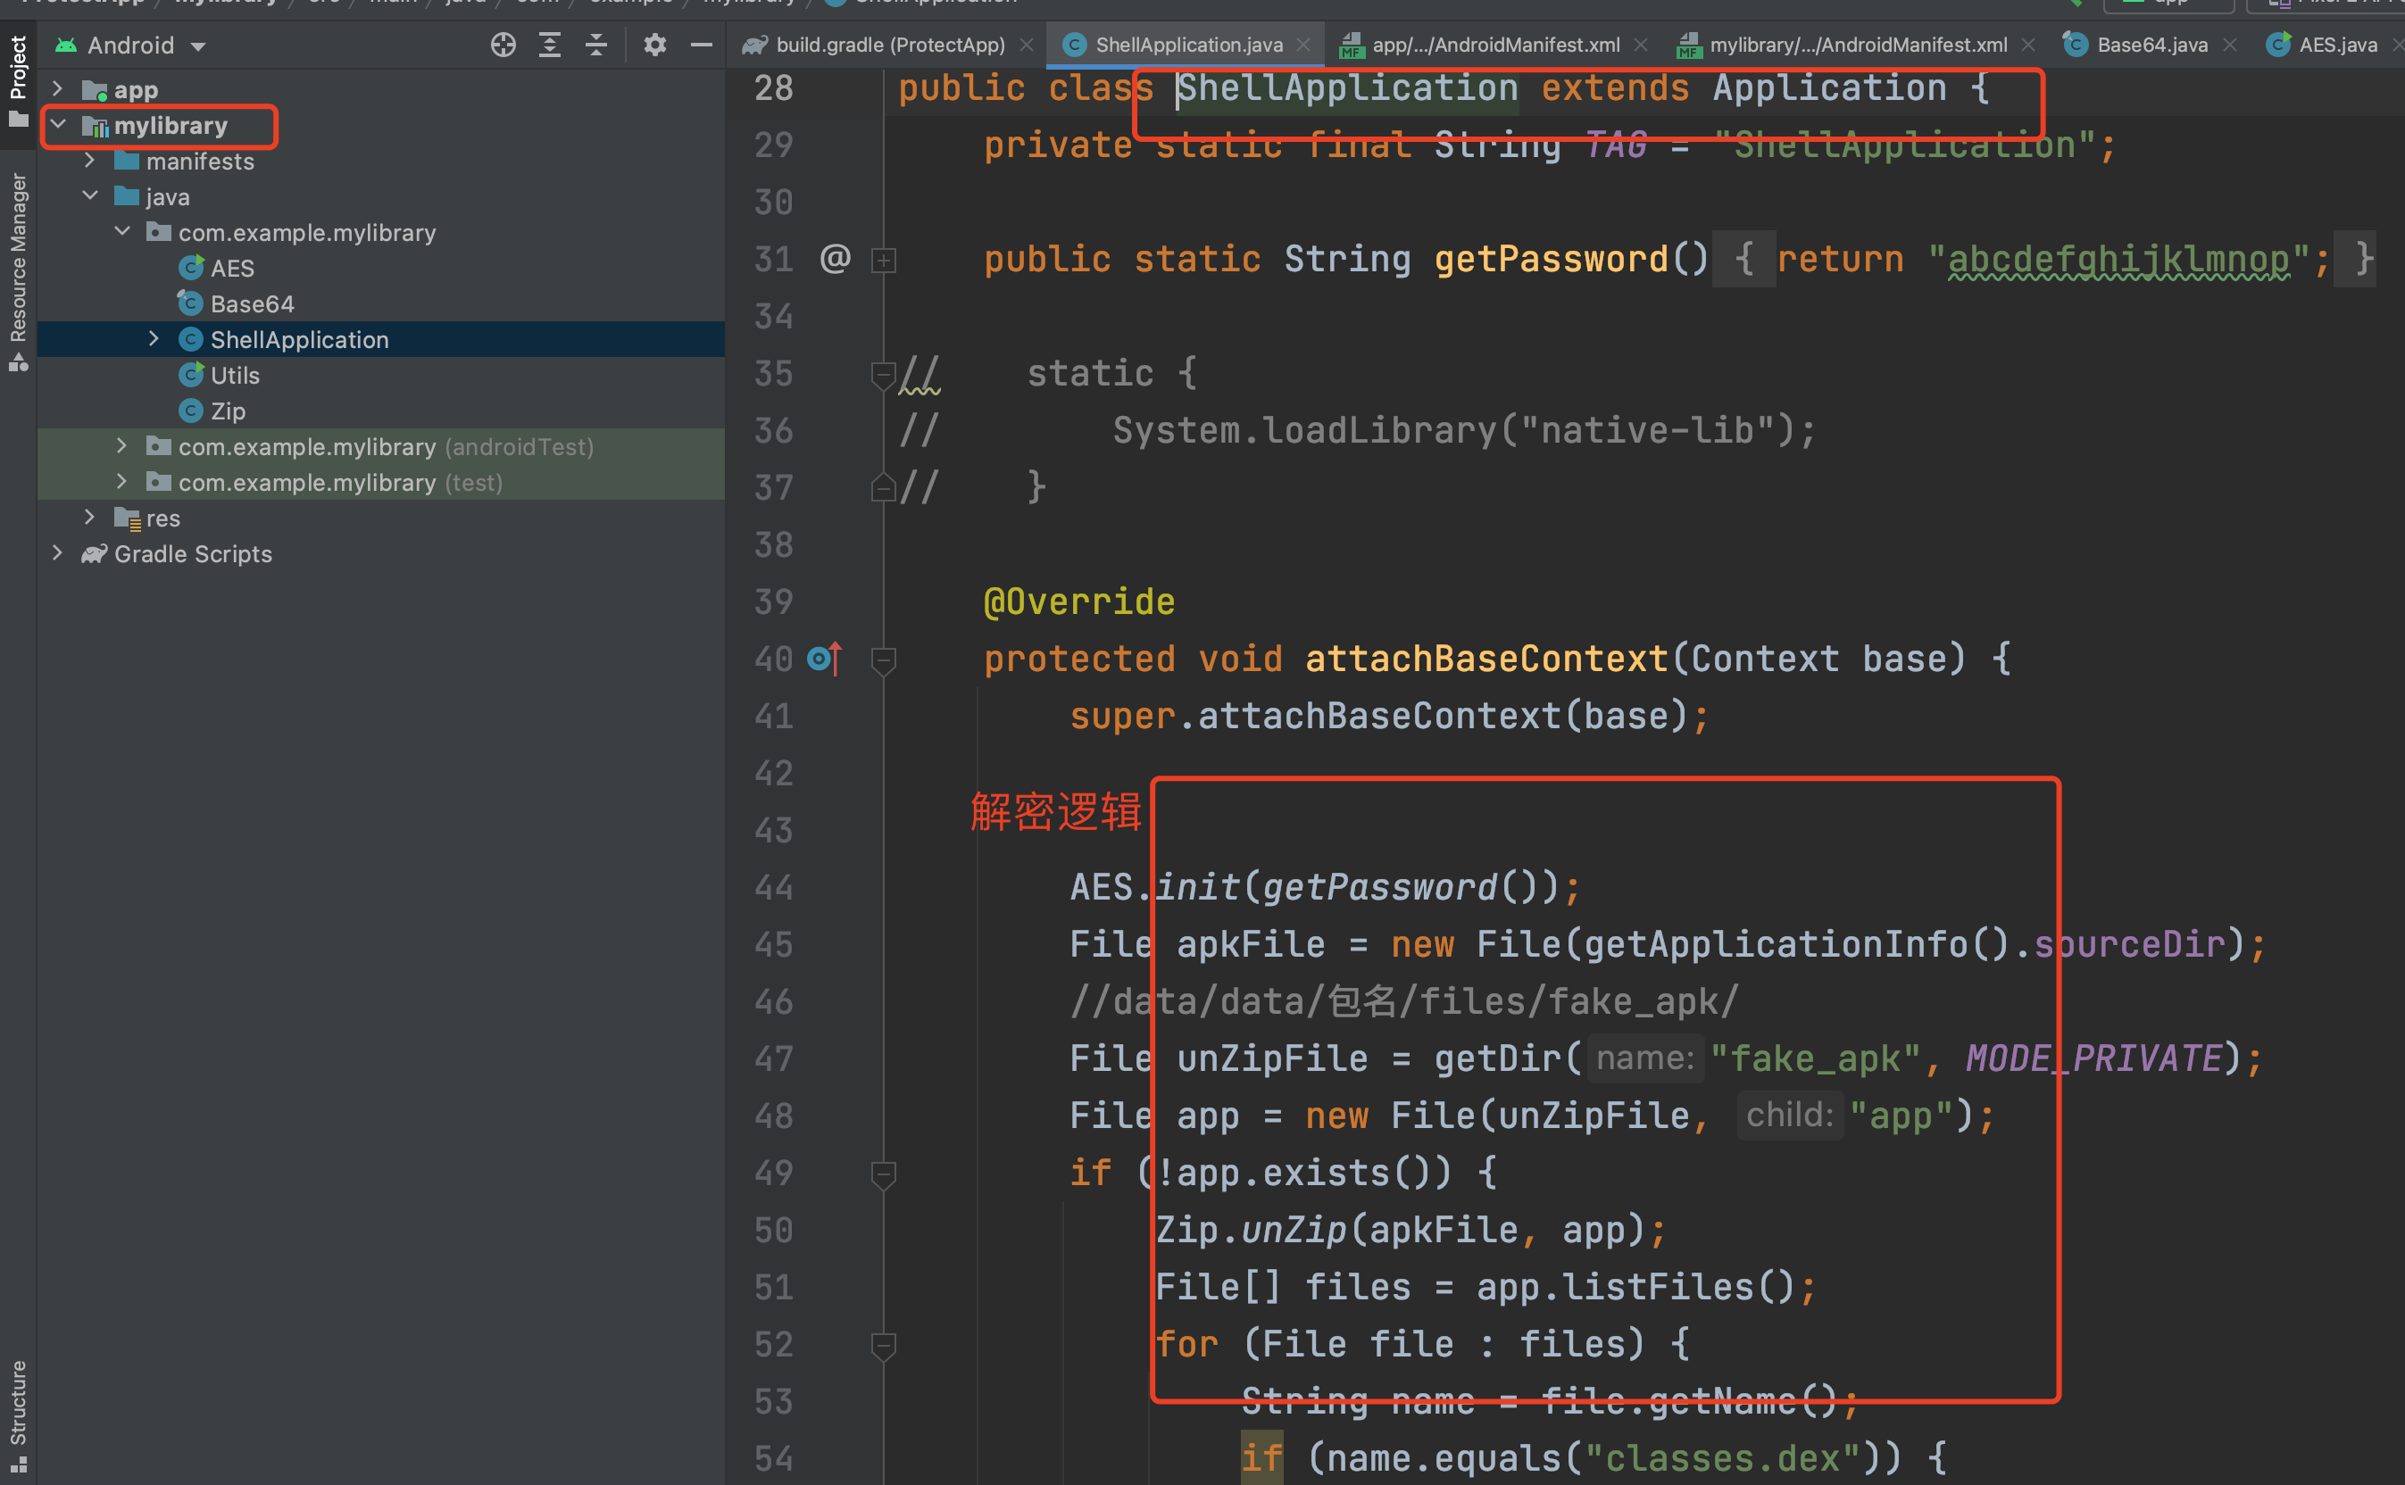The width and height of the screenshot is (2405, 1485).
Task: Collapse the com.example.mylibrary package
Action: pyautogui.click(x=121, y=232)
